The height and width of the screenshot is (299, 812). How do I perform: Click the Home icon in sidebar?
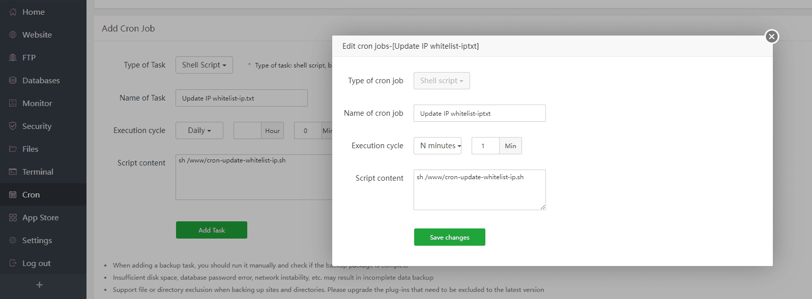pos(13,12)
